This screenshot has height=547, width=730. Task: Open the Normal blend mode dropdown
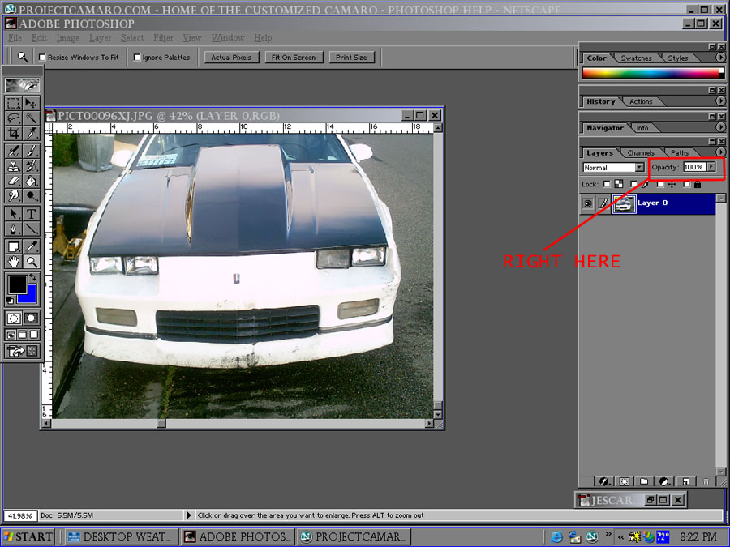click(614, 168)
